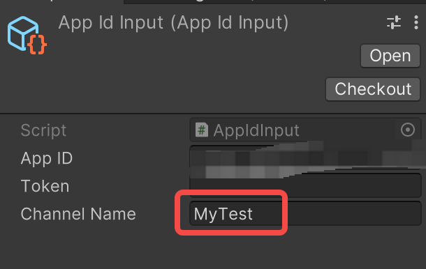Screen dimensions: 426x269
Task: Select the Channel Name property label
Action: click(78, 214)
